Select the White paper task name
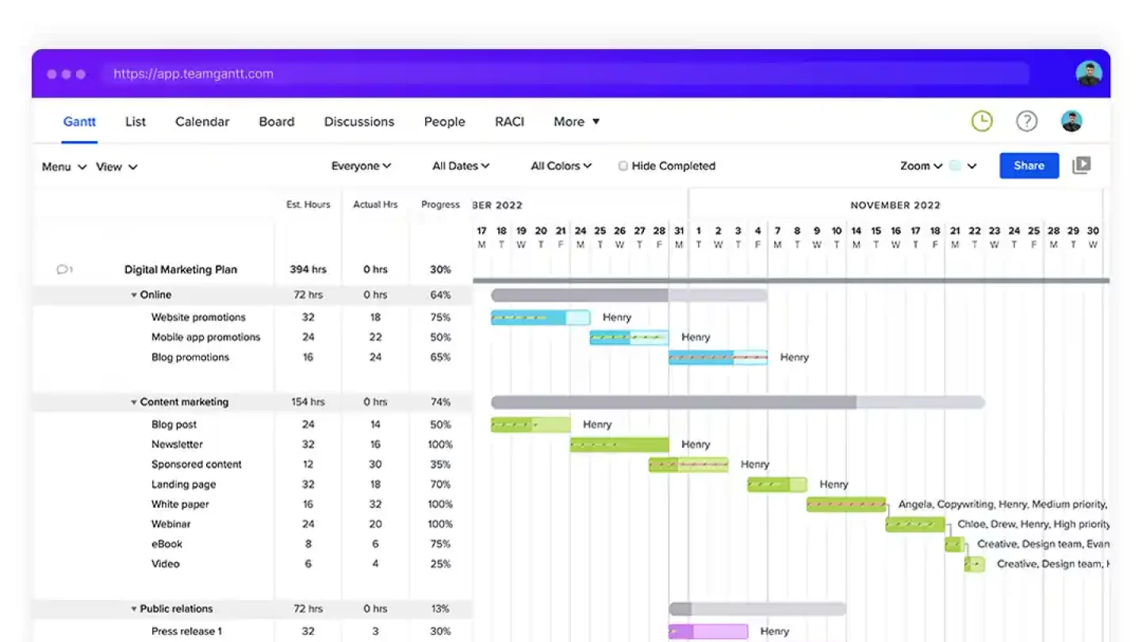This screenshot has width=1142, height=642. point(181,504)
